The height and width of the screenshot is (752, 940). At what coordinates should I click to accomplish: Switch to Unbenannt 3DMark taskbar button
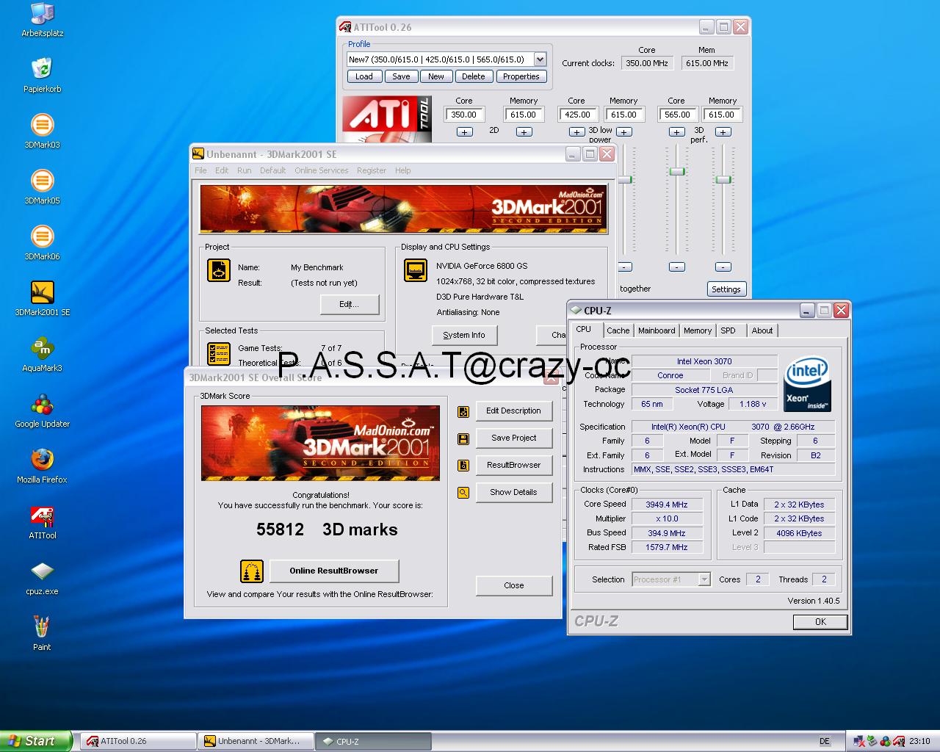tap(256, 741)
